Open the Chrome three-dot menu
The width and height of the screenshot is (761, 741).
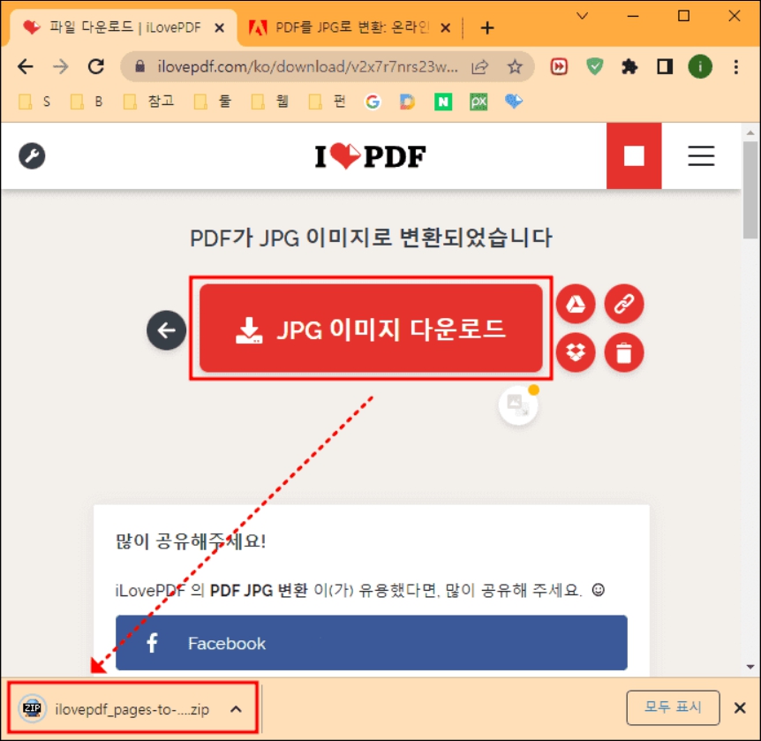click(736, 66)
